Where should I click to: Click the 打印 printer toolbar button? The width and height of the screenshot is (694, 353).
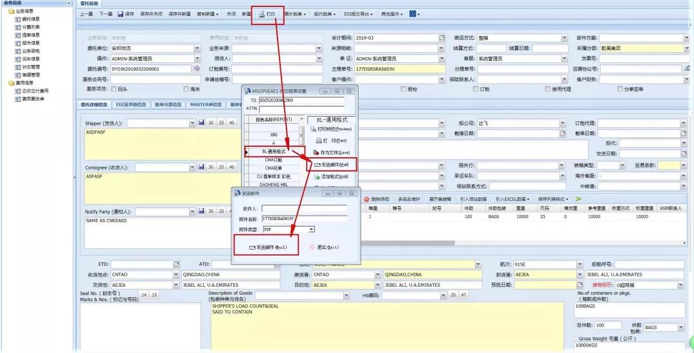pos(267,13)
